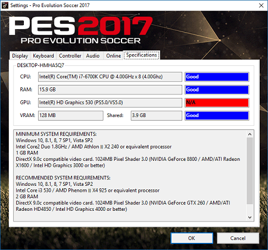
Task: Click the VRAM 128 MB field
Action: pyautogui.click(x=71, y=115)
